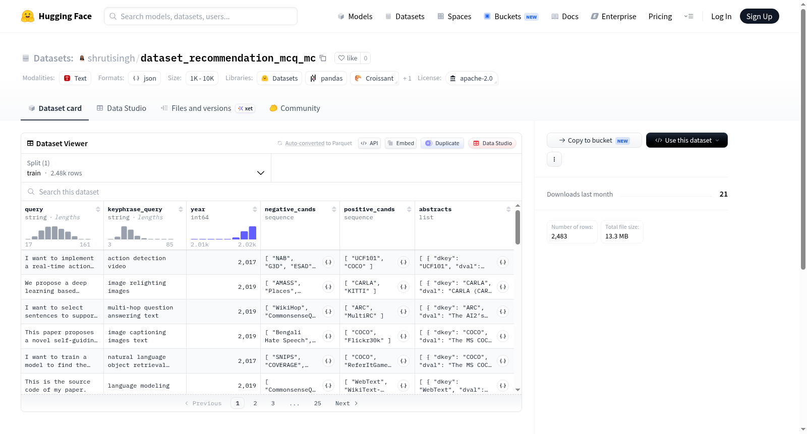Click Next page in pagination
The image size is (807, 434).
347,403
